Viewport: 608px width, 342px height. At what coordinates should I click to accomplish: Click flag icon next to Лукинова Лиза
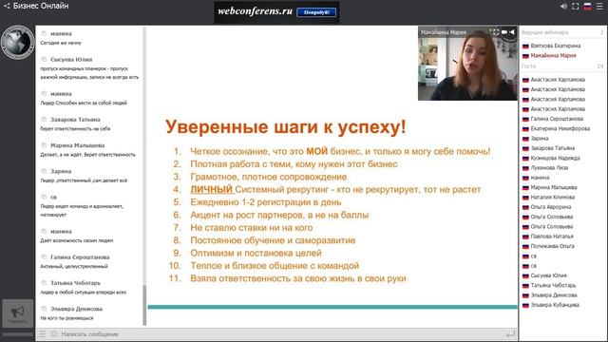tap(525, 168)
